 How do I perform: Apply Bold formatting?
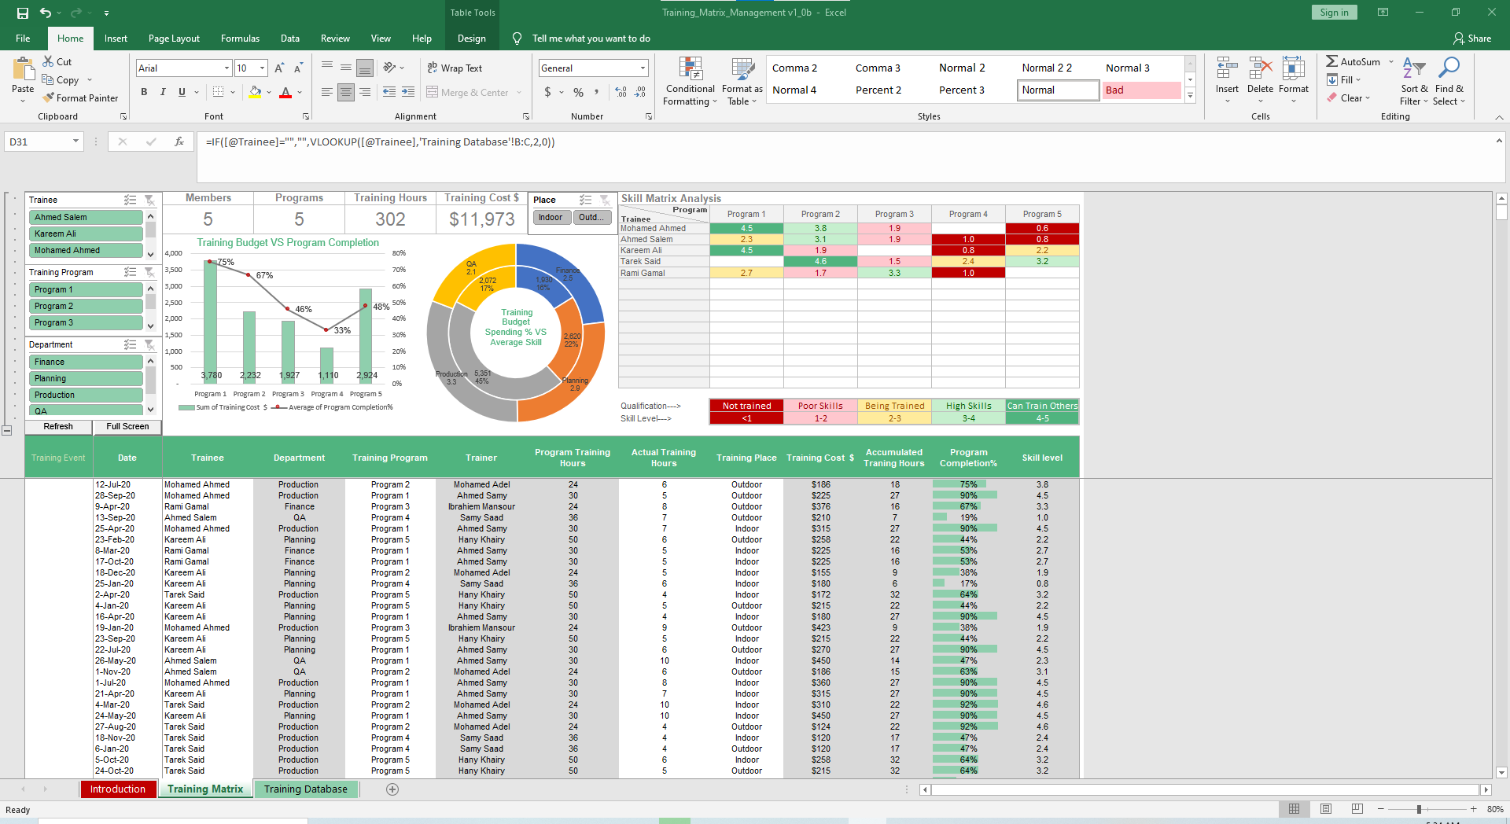tap(144, 92)
